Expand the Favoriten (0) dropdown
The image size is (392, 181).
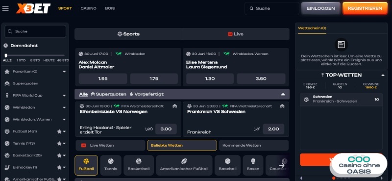(64, 72)
